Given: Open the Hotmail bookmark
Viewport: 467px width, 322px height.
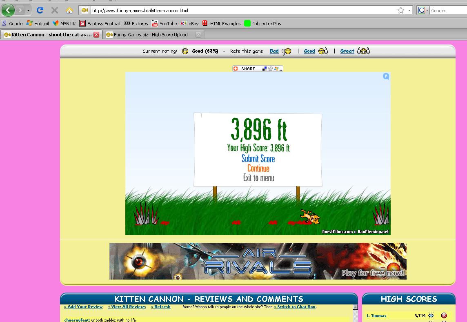Looking at the screenshot, I should coord(38,24).
